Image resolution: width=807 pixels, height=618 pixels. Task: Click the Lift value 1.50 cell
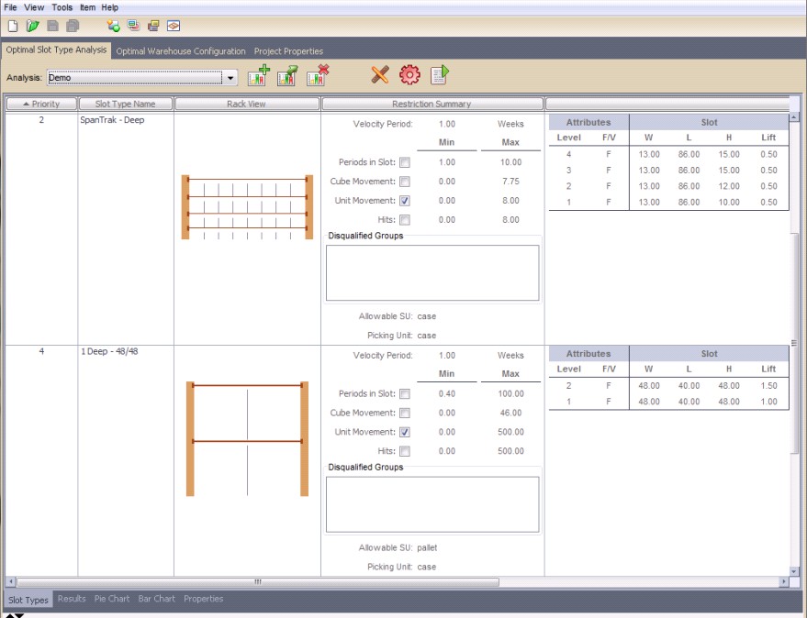768,386
